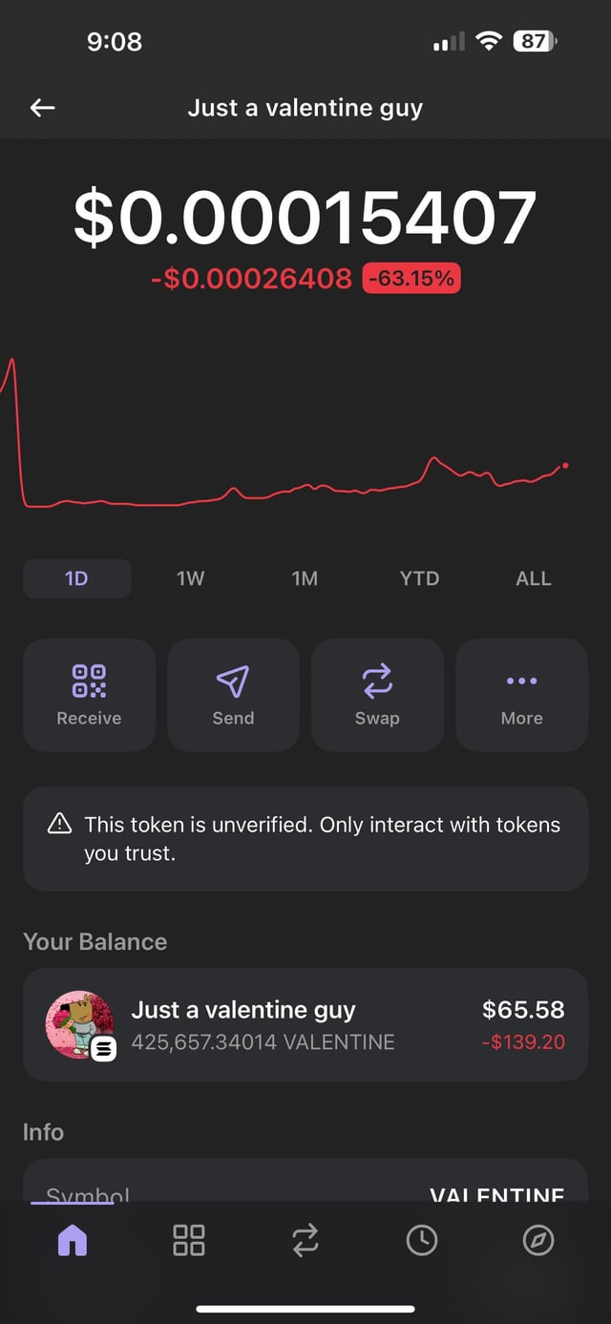Tap the back arrow icon
This screenshot has height=1324, width=611.
[x=43, y=108]
